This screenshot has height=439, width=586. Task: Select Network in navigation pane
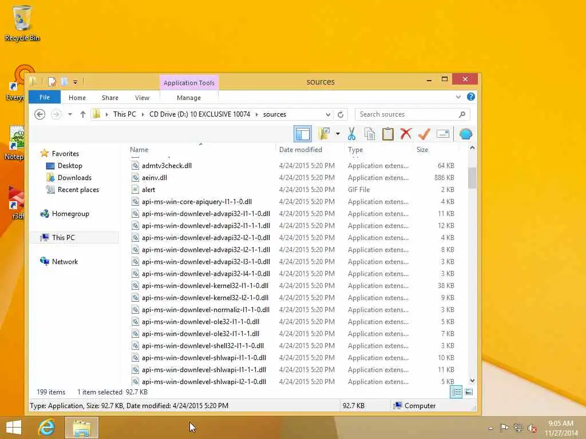65,262
